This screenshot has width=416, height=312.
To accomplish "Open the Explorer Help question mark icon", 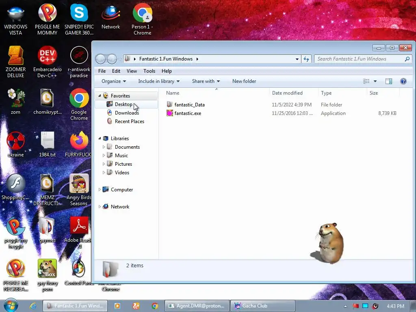I will (403, 81).
